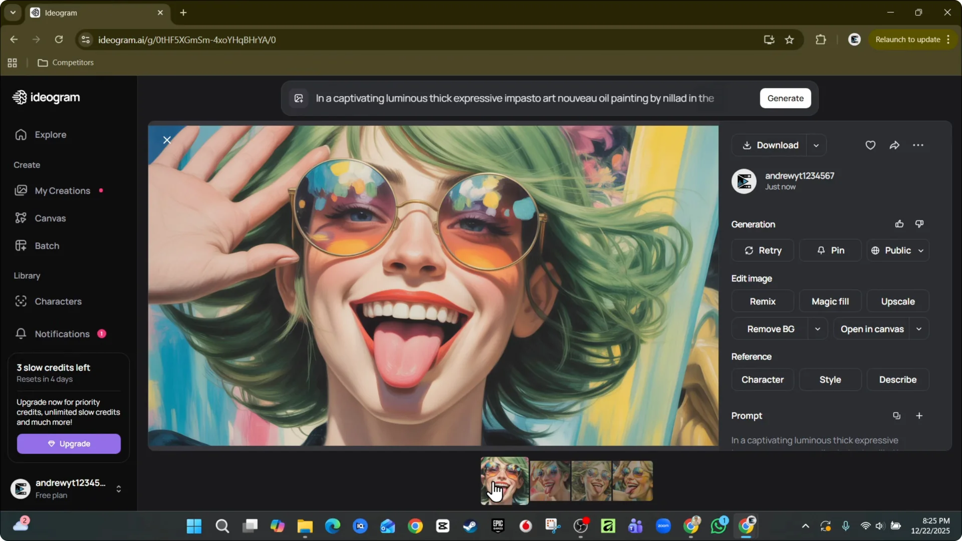Open the Competitors bookmarks folder
This screenshot has width=962, height=541.
[66, 62]
